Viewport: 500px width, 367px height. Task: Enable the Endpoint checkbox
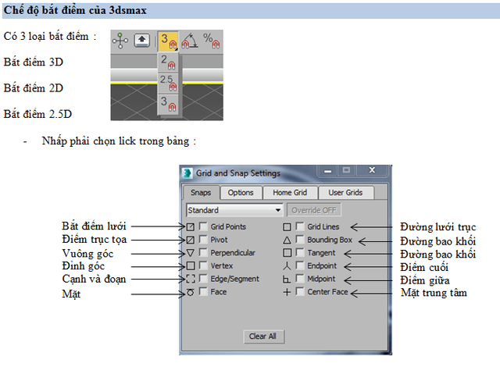(300, 265)
